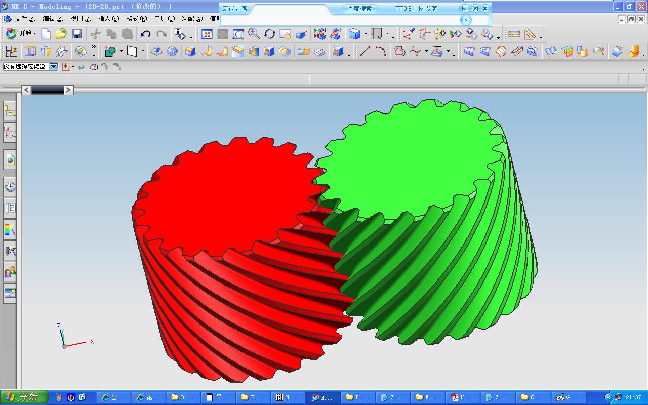The width and height of the screenshot is (648, 405).
Task: Open the 视图(V) menu
Action: (80, 19)
